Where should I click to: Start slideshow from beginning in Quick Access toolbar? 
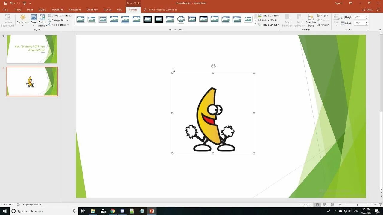25,3
